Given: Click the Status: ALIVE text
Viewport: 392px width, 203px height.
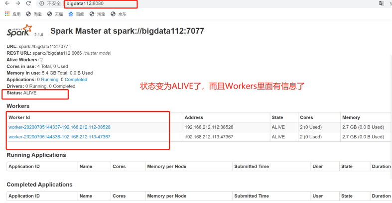Looking at the screenshot, I should coord(21,93).
